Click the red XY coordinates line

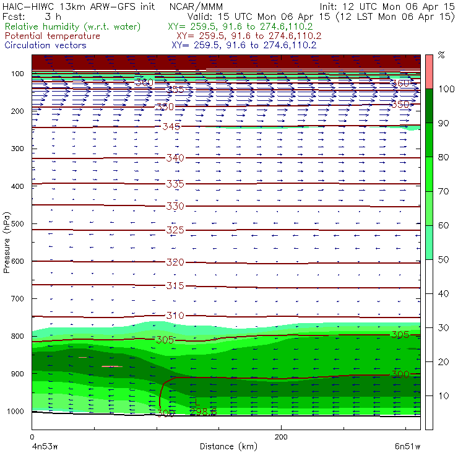[x=249, y=36]
